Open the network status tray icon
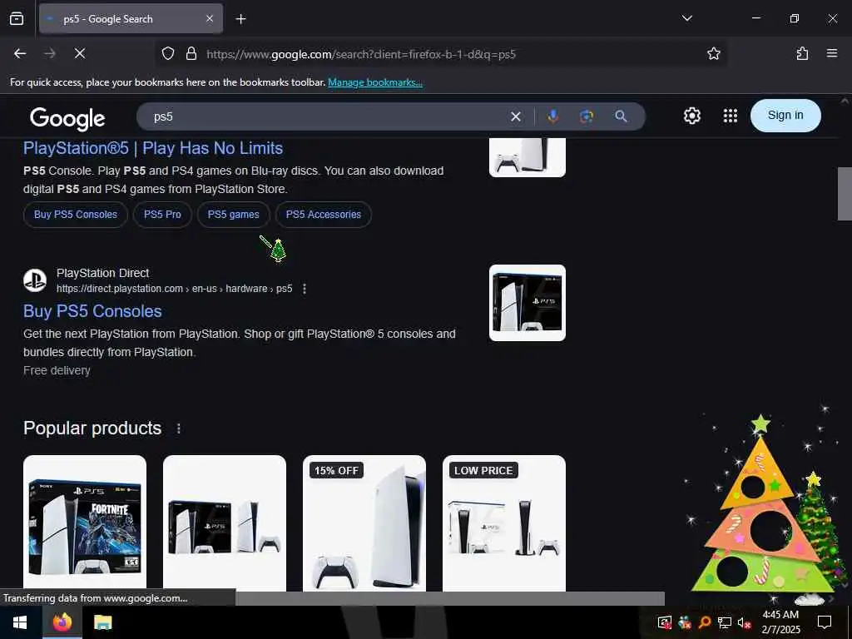Screen dimensions: 852x639 [724, 622]
